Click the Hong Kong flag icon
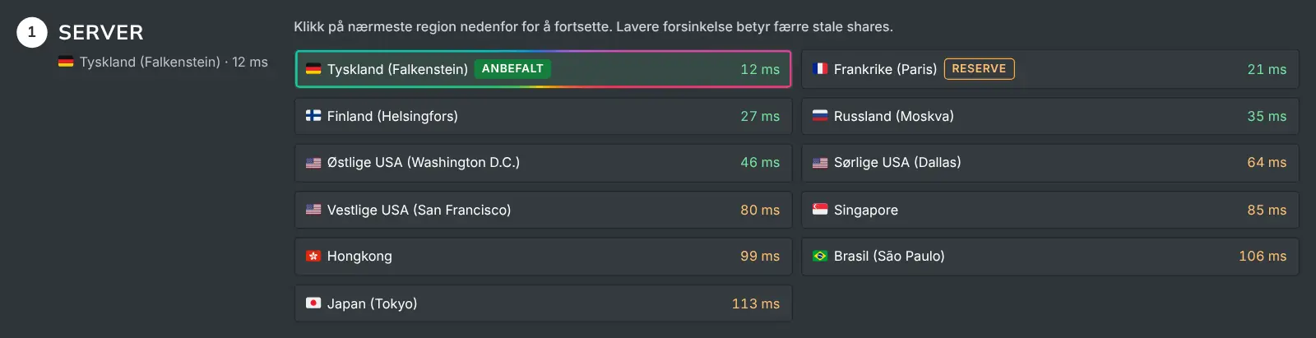 point(313,256)
